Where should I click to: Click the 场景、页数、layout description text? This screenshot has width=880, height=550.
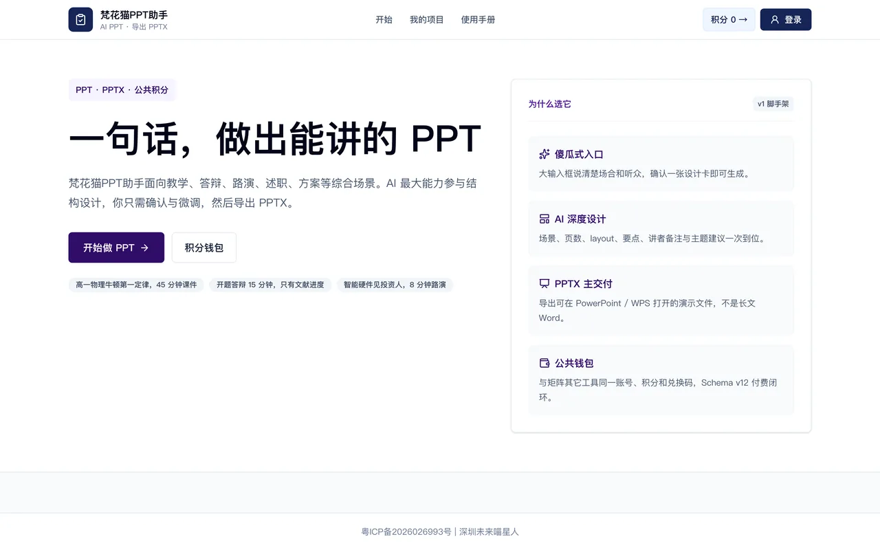point(652,238)
